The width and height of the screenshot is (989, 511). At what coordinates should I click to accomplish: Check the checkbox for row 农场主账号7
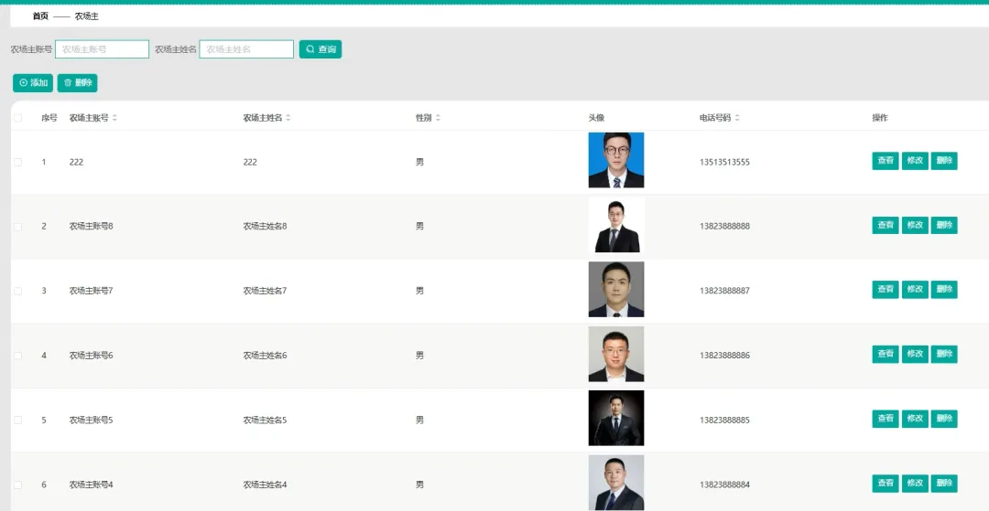tap(17, 291)
